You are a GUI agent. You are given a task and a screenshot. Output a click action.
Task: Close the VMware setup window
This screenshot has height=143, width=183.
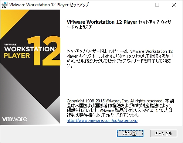[174, 5]
